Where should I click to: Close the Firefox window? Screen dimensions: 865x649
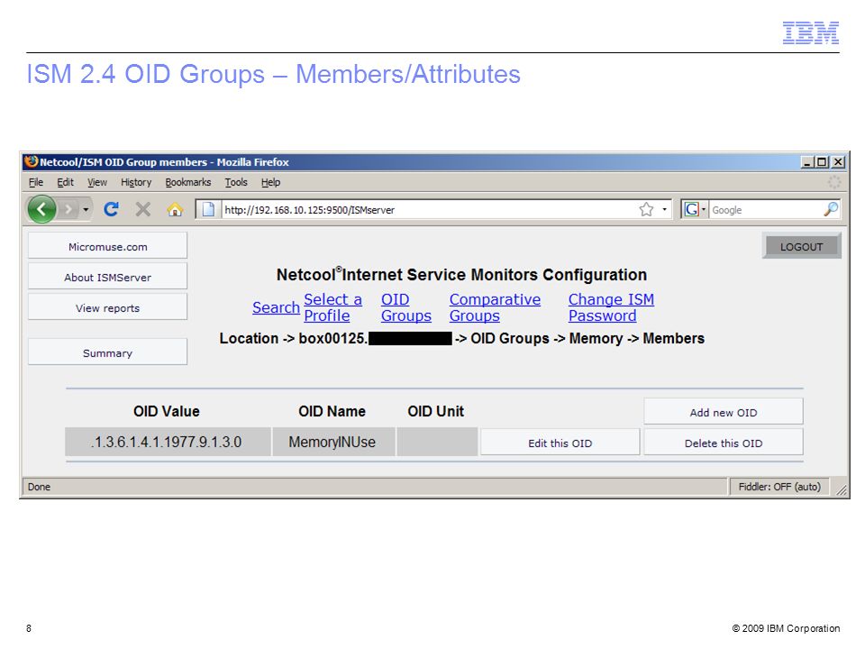point(838,161)
